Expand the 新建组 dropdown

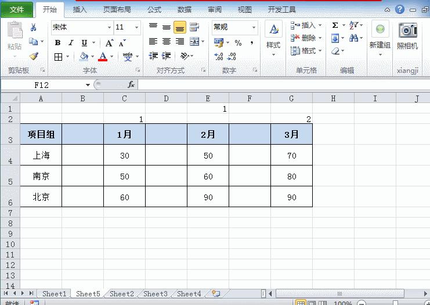[x=380, y=55]
